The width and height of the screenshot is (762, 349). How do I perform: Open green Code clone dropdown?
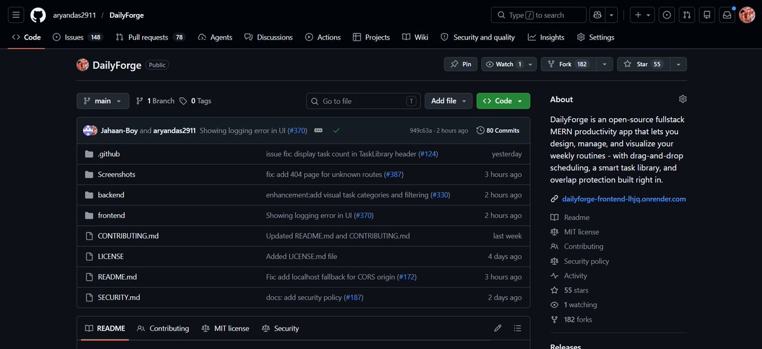coord(503,101)
